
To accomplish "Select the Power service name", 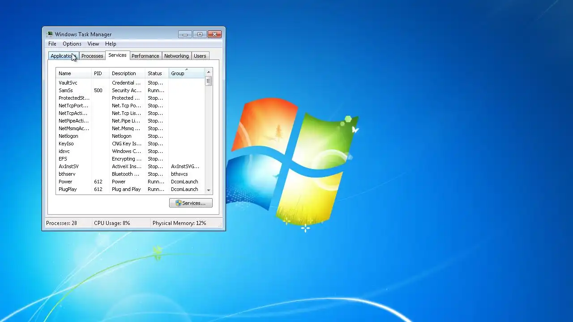I will [65, 182].
